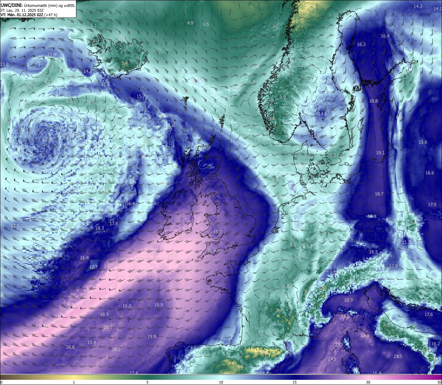Click the 'IT: Lau. 29. 11. 2025 03Z' line
Viewport: 442px width, 385px height.
[x=22, y=10]
